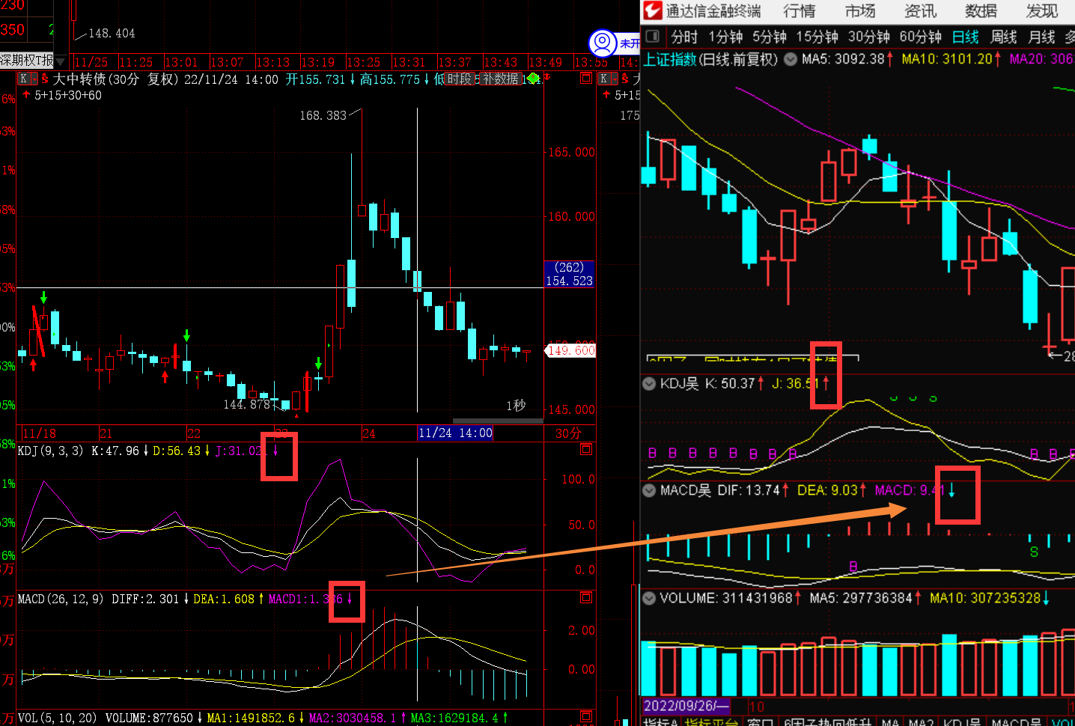Click the 2022/09/26 date marker on timeline
The height and width of the screenshot is (726, 1075).
686,706
